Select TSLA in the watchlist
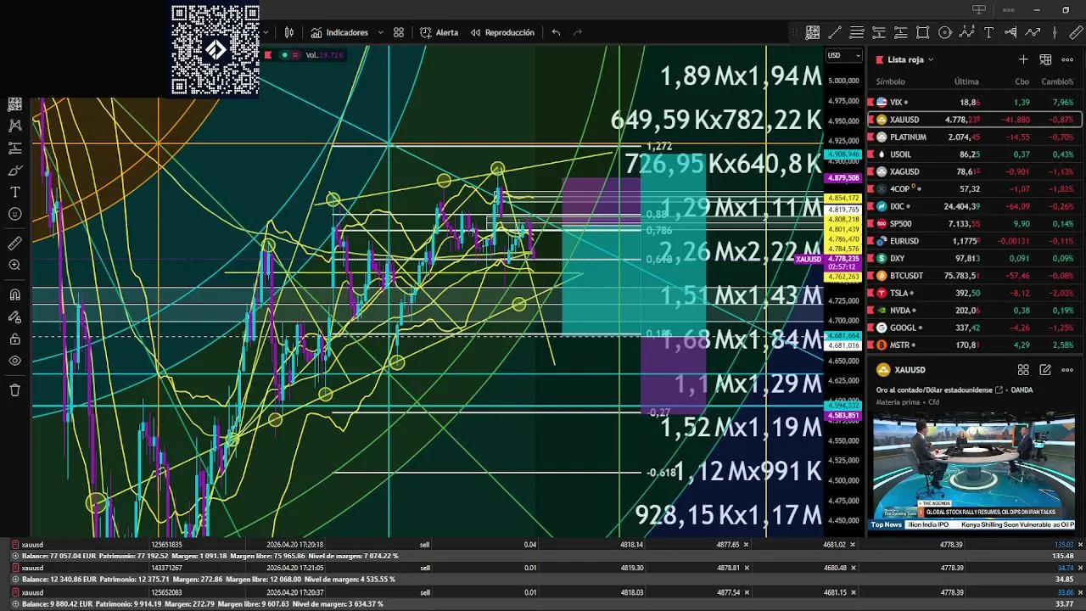Screen dimensions: 1086x611 click(975, 293)
